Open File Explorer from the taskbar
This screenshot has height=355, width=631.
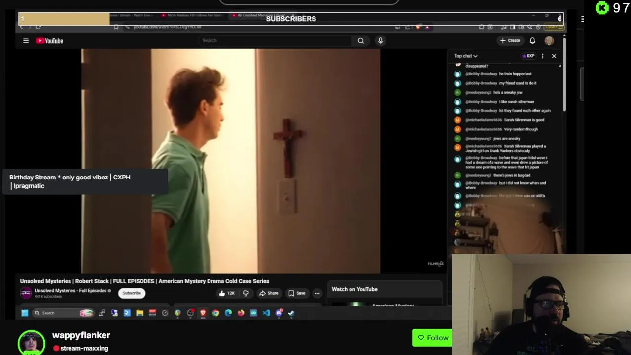click(140, 313)
